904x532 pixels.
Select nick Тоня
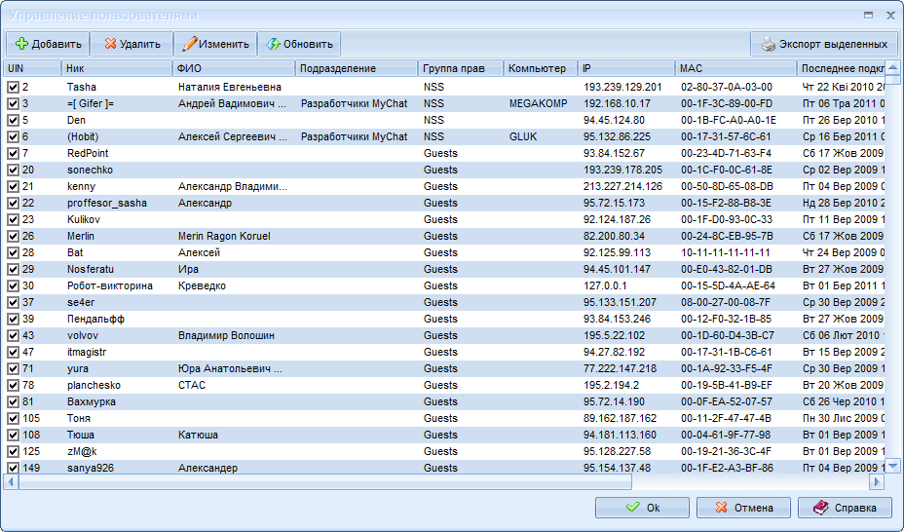click(x=78, y=418)
